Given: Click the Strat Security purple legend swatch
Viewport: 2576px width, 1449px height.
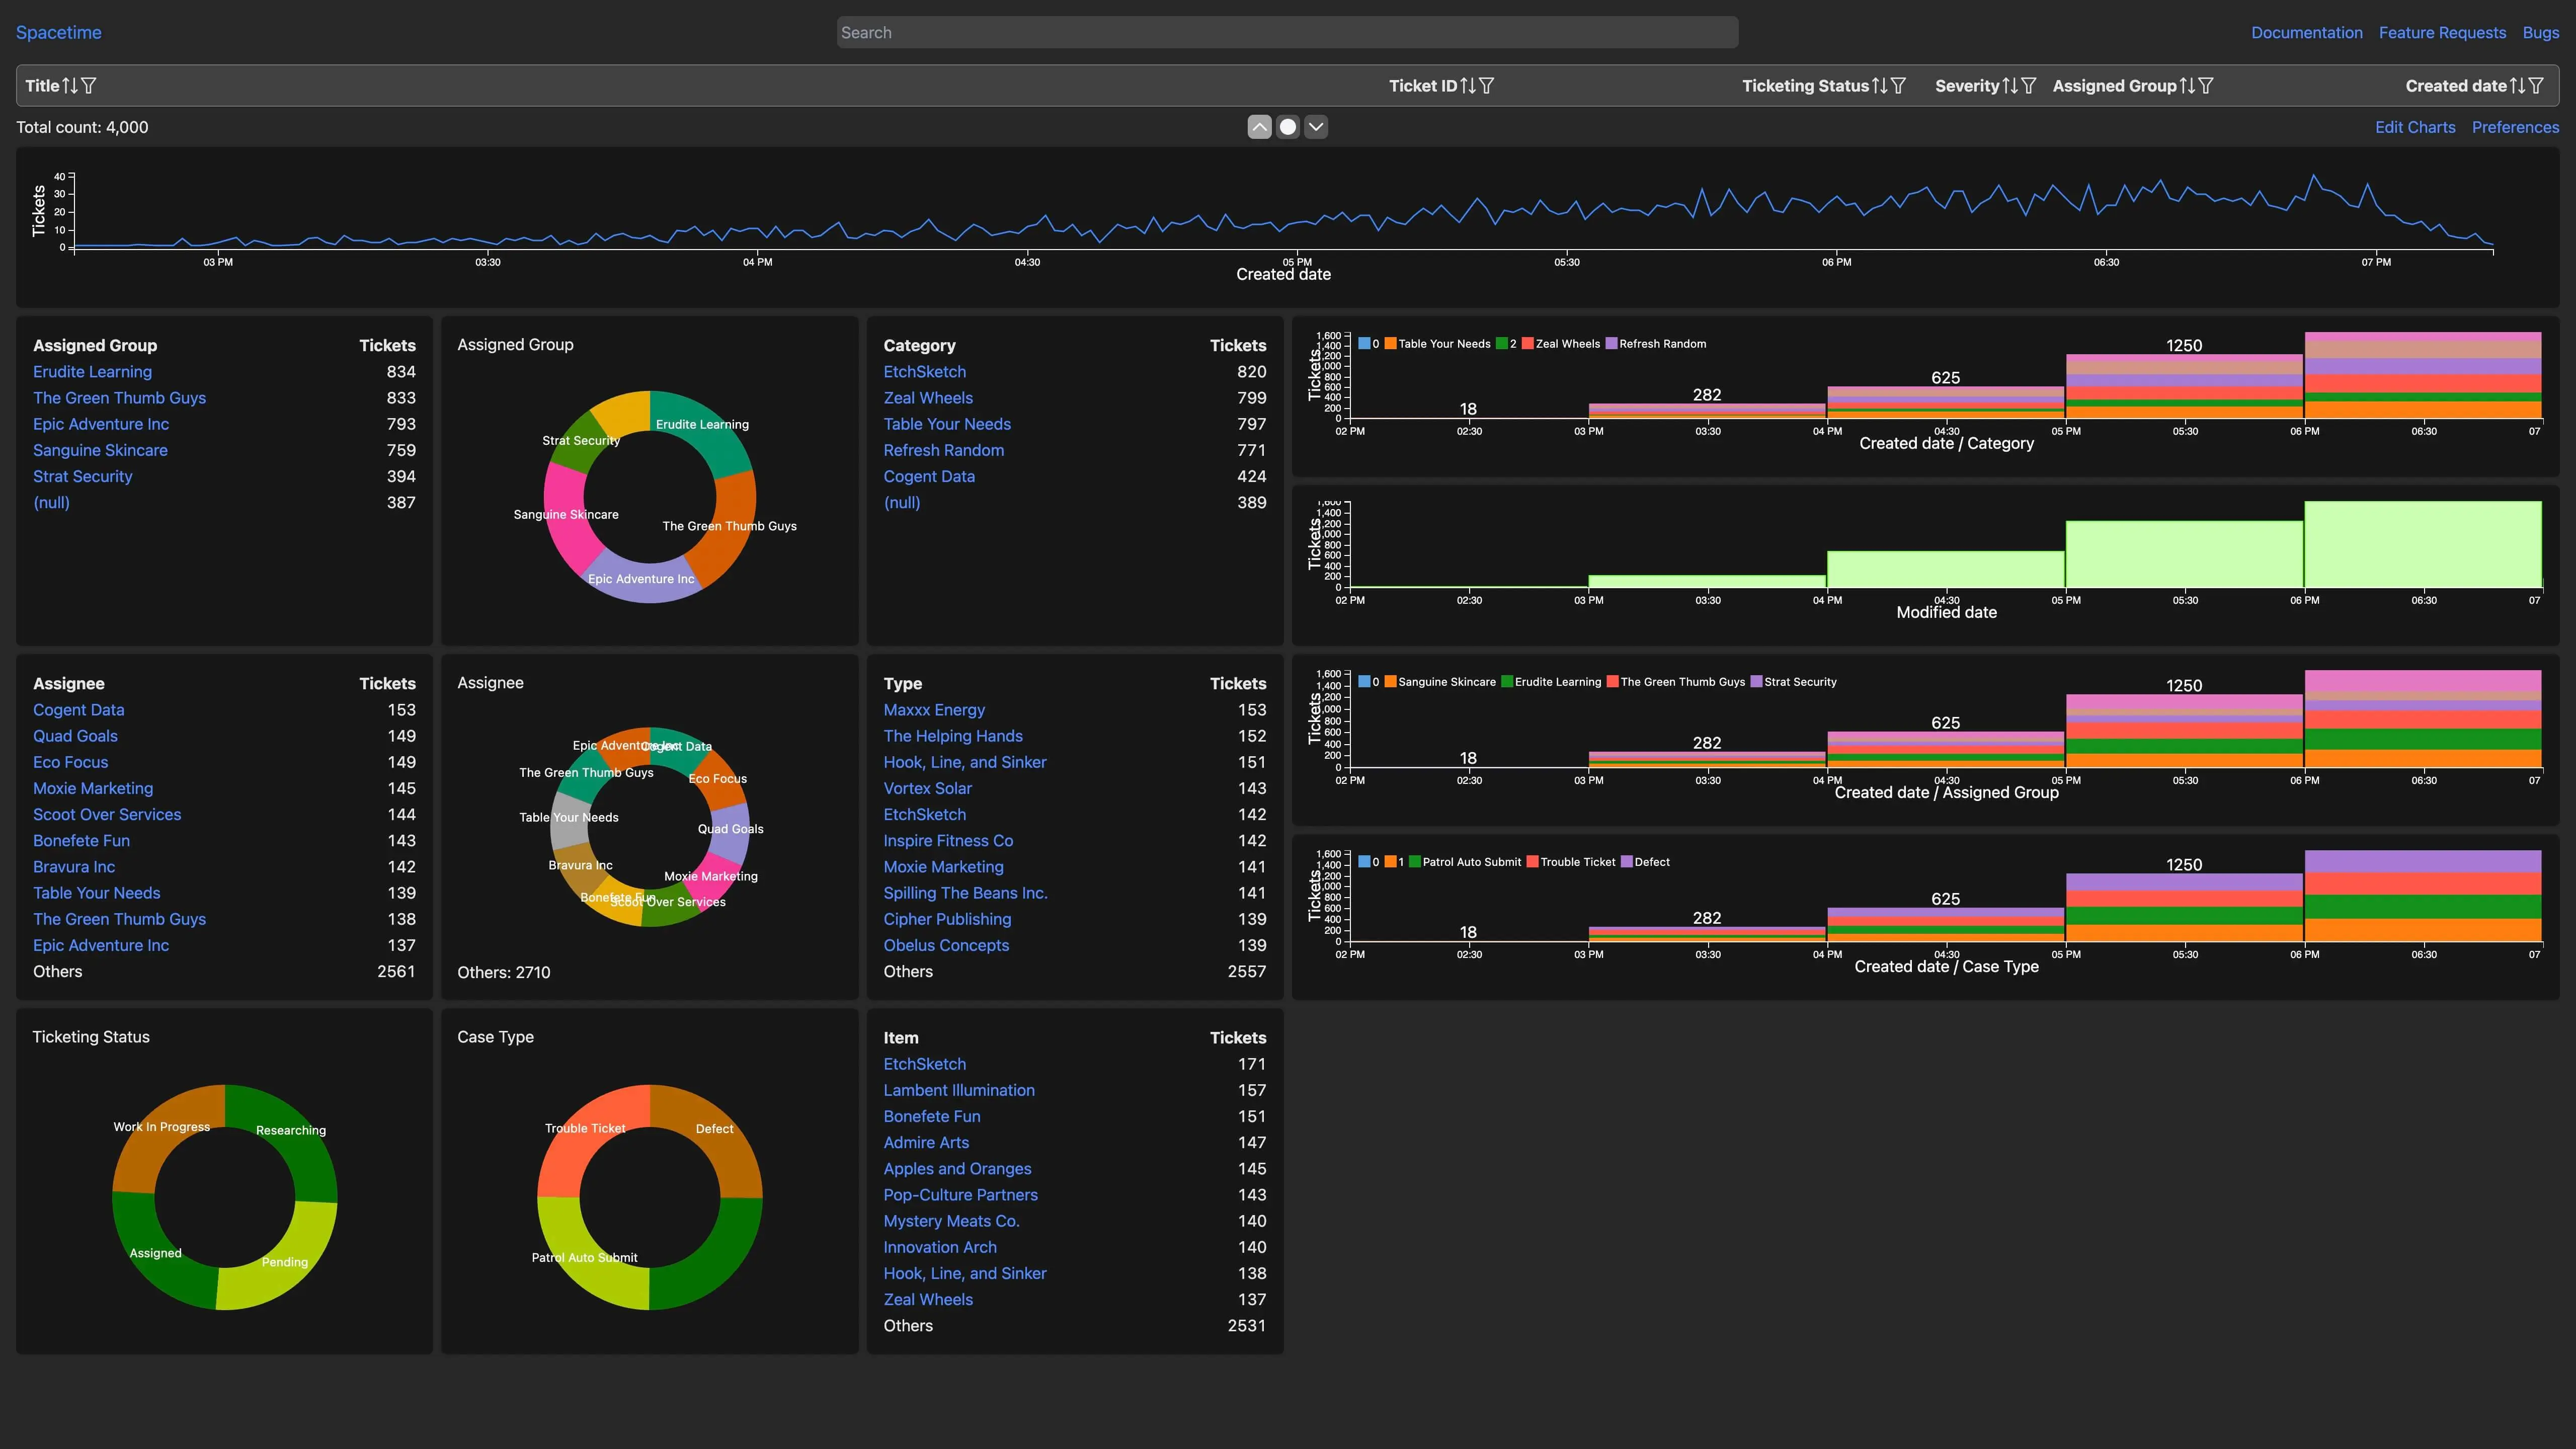Looking at the screenshot, I should click(1756, 682).
